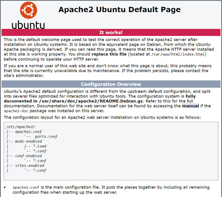Viewport: 222px width, 197px height.
Task: Click the 'configuration layout' sentence
Action: click(102, 117)
